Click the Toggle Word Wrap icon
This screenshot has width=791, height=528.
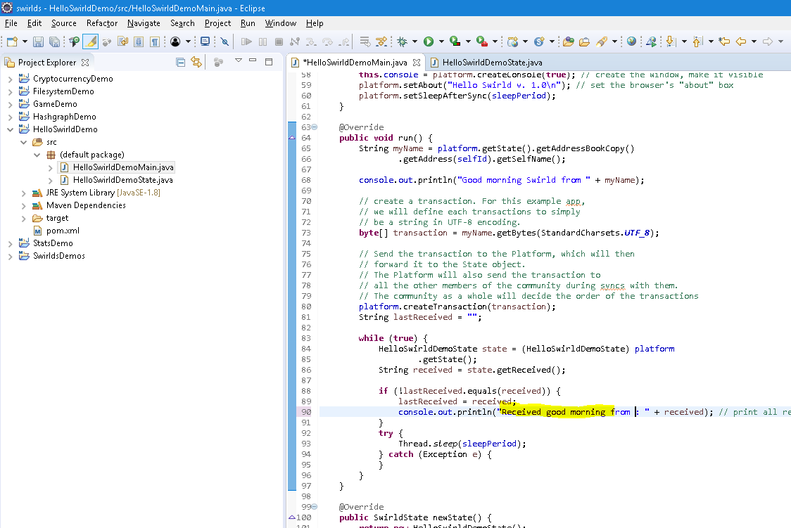(122, 41)
